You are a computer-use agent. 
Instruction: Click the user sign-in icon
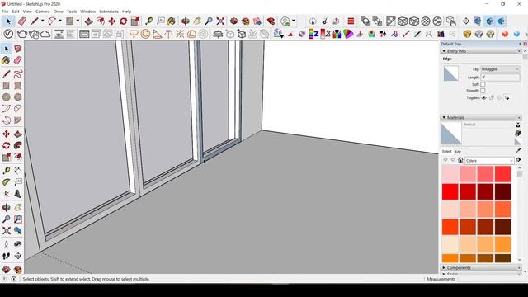click(285, 21)
